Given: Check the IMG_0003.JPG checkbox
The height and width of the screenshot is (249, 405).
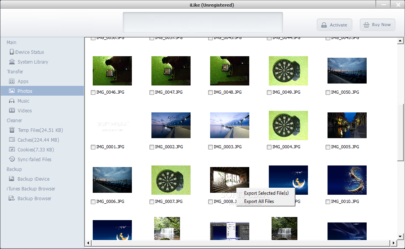Looking at the screenshot, I should [211, 147].
